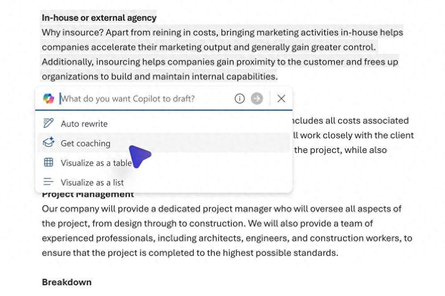Click the paragraph starting "Why insource?"
The image size is (445, 296).
(x=222, y=47)
